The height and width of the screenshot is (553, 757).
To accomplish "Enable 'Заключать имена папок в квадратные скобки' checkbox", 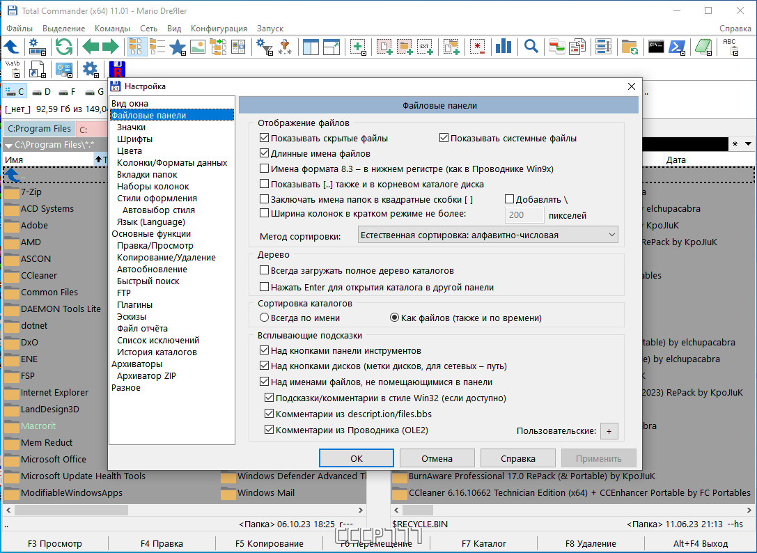I will 264,199.
